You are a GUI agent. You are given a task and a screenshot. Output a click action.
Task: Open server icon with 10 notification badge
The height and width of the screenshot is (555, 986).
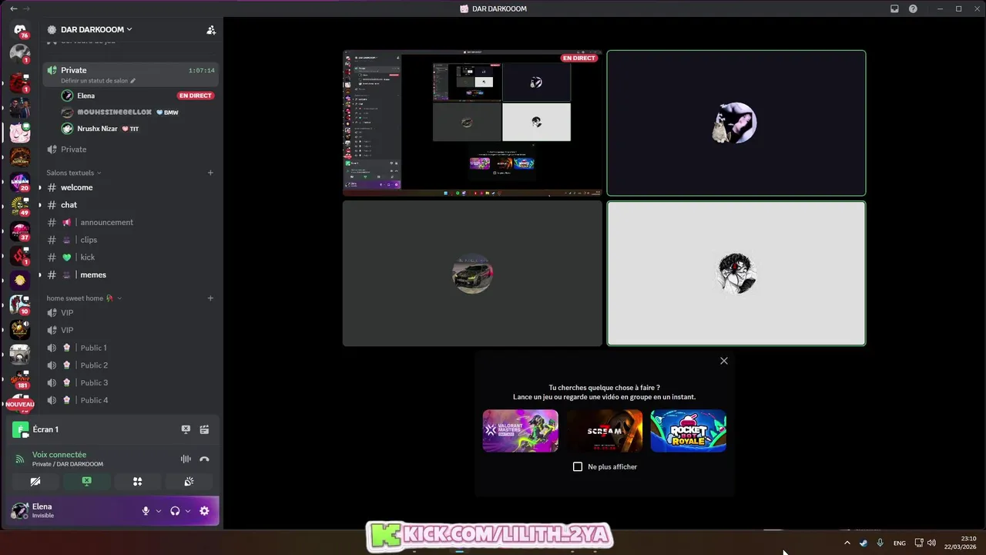20,305
